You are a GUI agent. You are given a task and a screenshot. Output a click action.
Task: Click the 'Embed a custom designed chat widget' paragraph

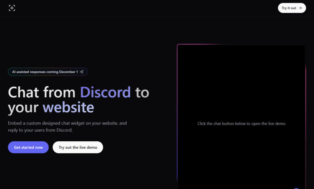coord(67,126)
